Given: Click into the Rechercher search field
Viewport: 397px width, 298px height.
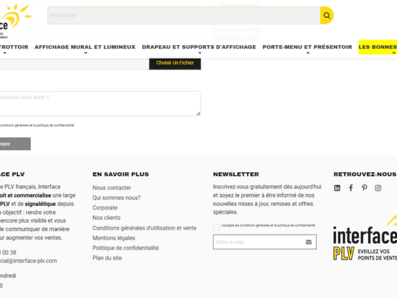Looking at the screenshot, I should pos(183,15).
